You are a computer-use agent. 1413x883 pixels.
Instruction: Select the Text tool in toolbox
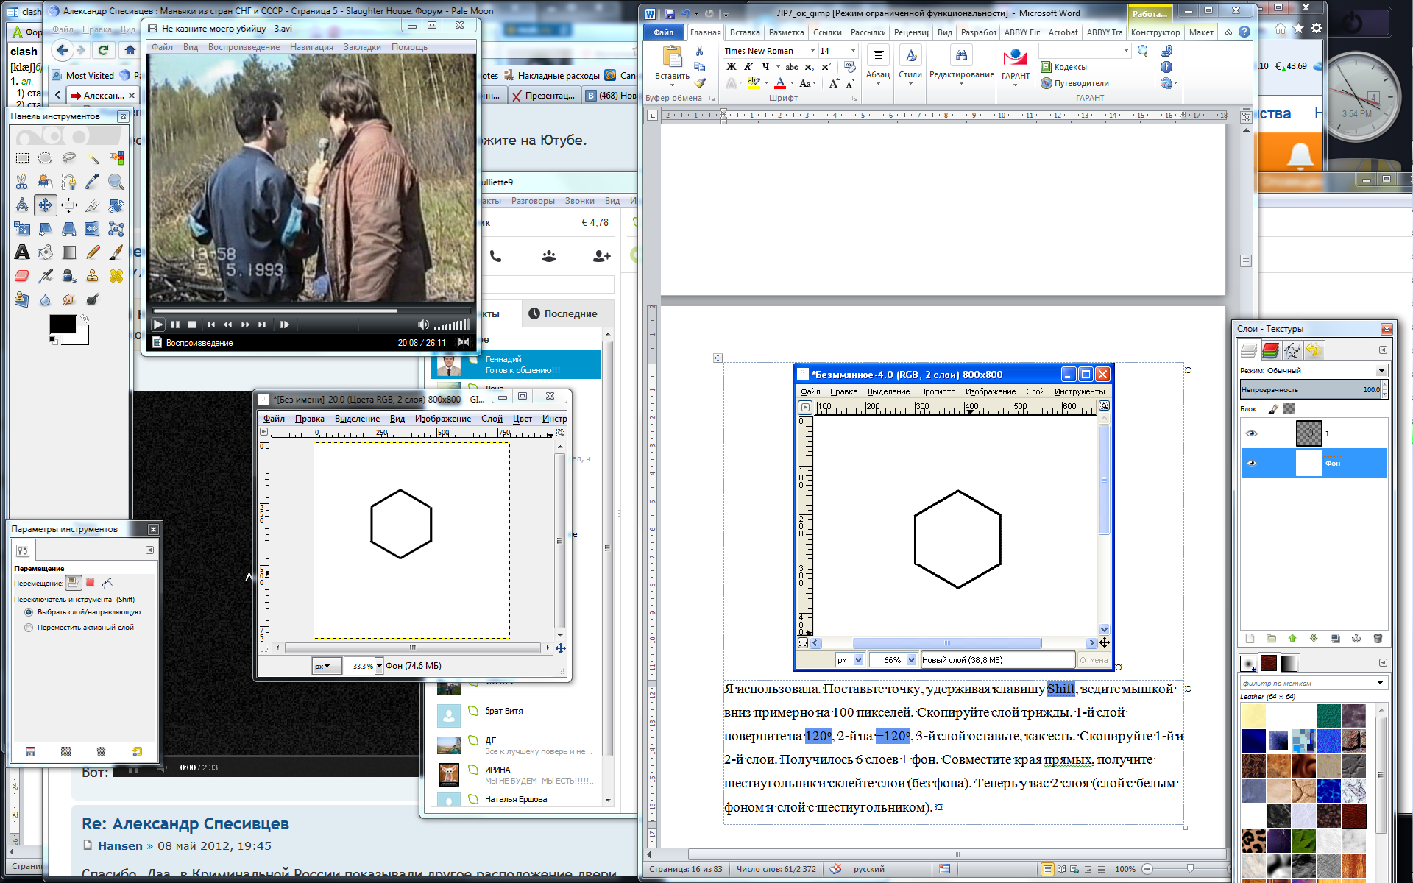pyautogui.click(x=22, y=252)
